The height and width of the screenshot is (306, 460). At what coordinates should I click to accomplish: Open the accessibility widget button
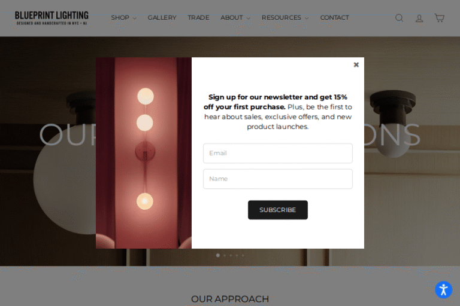pyautogui.click(x=444, y=290)
